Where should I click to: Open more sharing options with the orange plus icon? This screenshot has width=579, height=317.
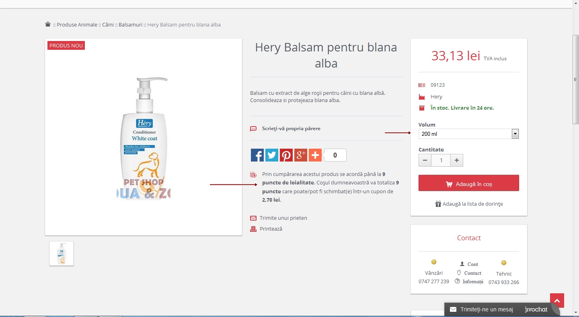(x=315, y=155)
